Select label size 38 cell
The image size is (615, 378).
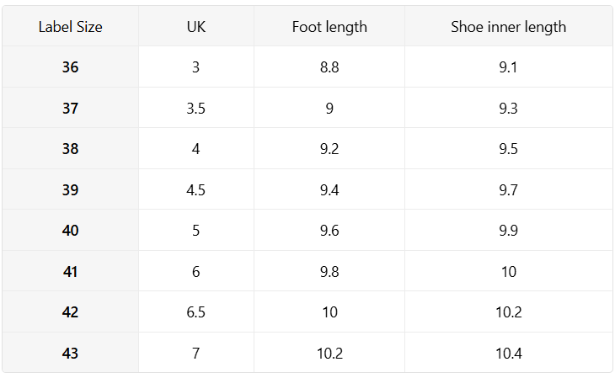tap(70, 148)
